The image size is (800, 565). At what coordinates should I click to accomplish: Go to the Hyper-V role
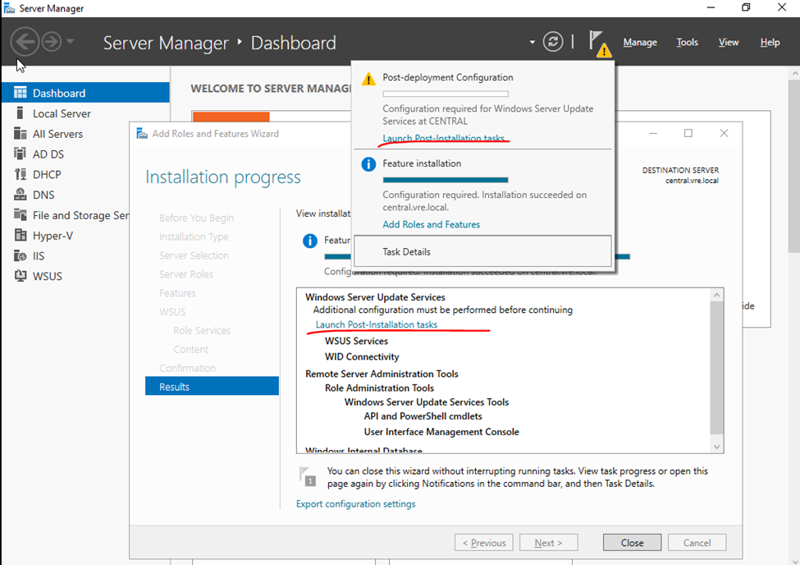(x=52, y=236)
